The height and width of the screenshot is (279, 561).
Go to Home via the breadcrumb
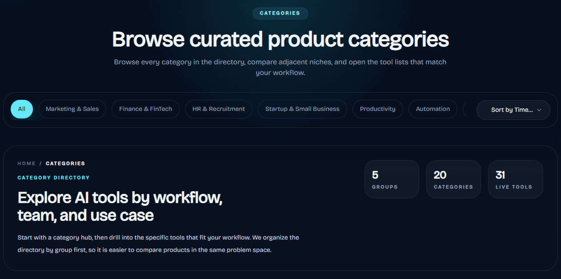tap(26, 164)
